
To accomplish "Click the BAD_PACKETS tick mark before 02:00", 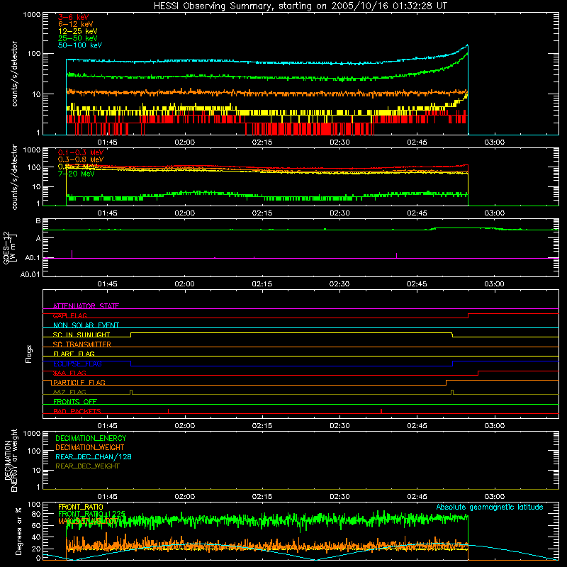I will pos(168,411).
